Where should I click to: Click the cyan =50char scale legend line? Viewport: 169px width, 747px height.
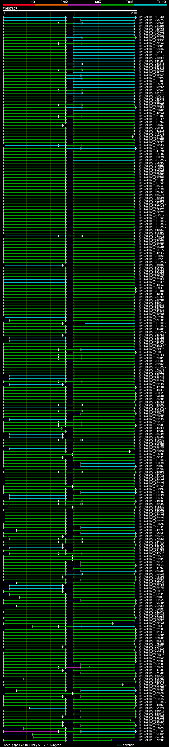pyautogui.click(x=120, y=745)
